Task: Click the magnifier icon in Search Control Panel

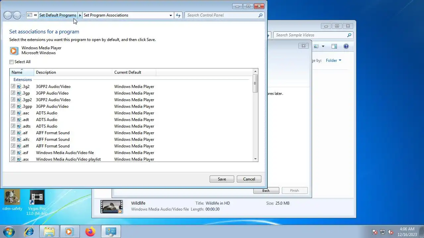Action: pyautogui.click(x=261, y=15)
